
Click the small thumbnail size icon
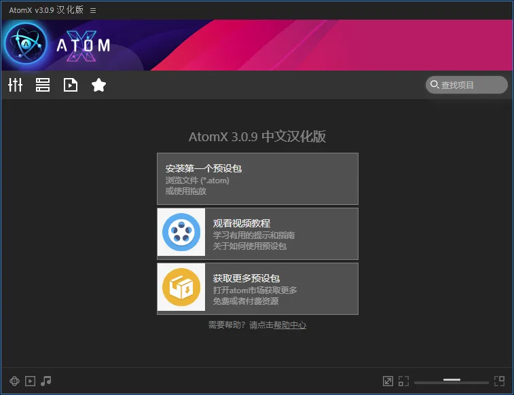(404, 381)
